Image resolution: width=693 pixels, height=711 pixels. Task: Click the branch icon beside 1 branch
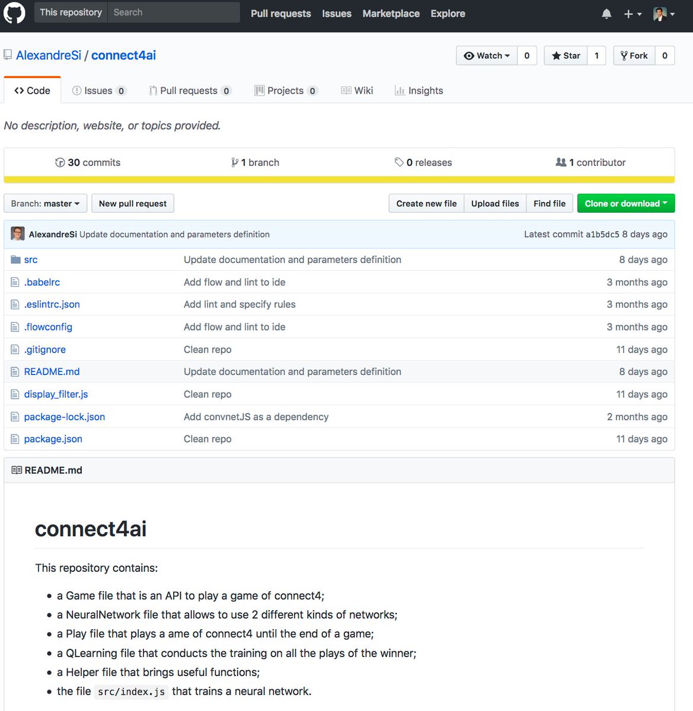coord(235,162)
